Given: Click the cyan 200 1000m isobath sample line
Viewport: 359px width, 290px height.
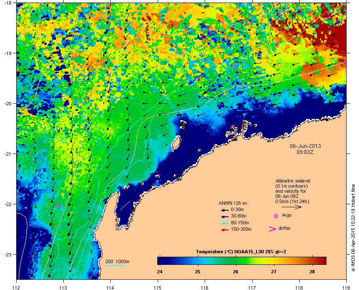Looking at the screenshot, I should point(115,266).
